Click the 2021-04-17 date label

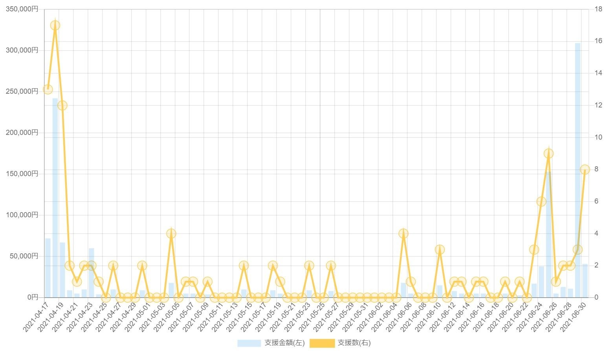pyautogui.click(x=36, y=317)
